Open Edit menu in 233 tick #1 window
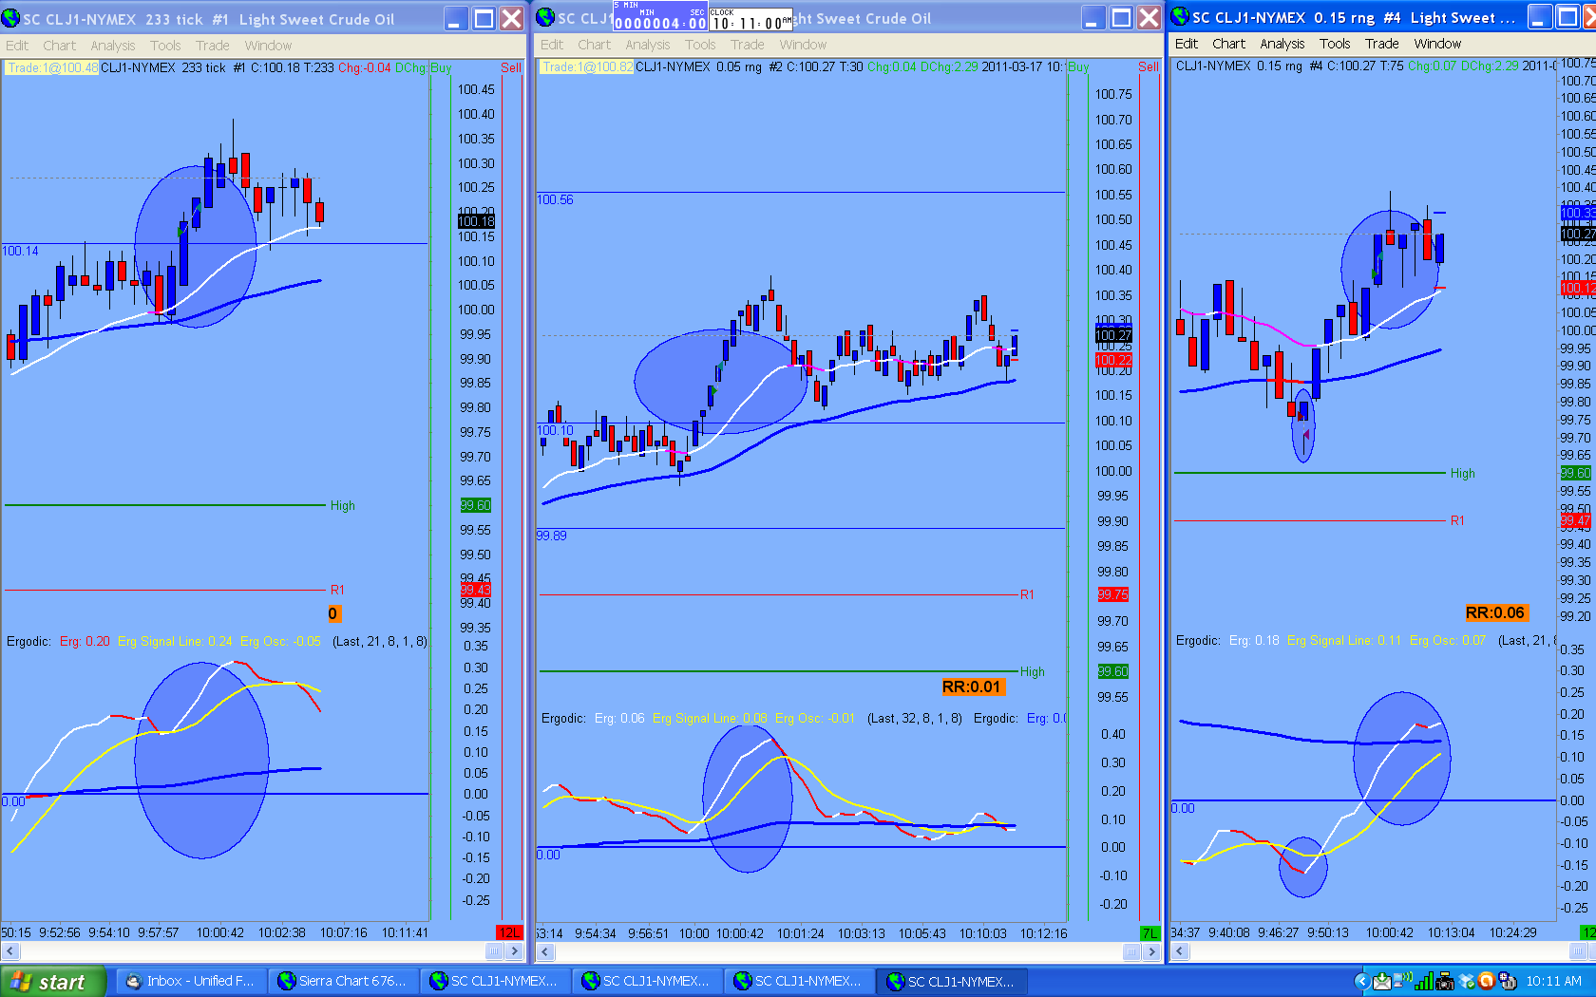The height and width of the screenshot is (997, 1596). point(17,46)
